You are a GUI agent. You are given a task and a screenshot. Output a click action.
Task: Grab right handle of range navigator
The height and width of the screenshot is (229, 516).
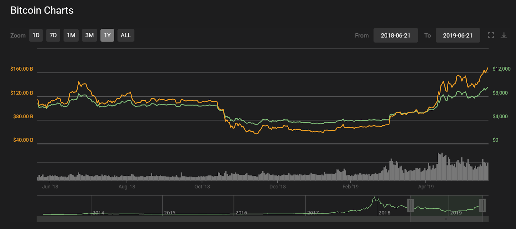[482, 205]
